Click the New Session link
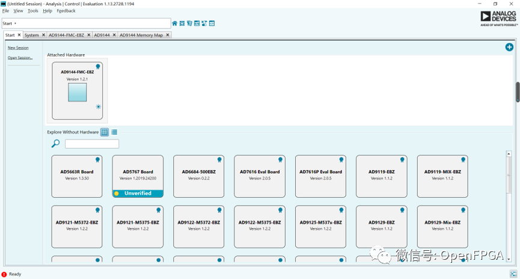Screen dimensions: 520x279 coord(18,48)
